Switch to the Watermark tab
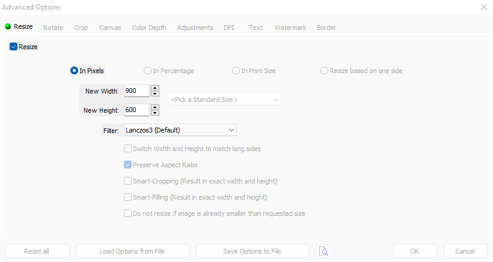Image resolution: width=493 pixels, height=262 pixels. [x=290, y=28]
